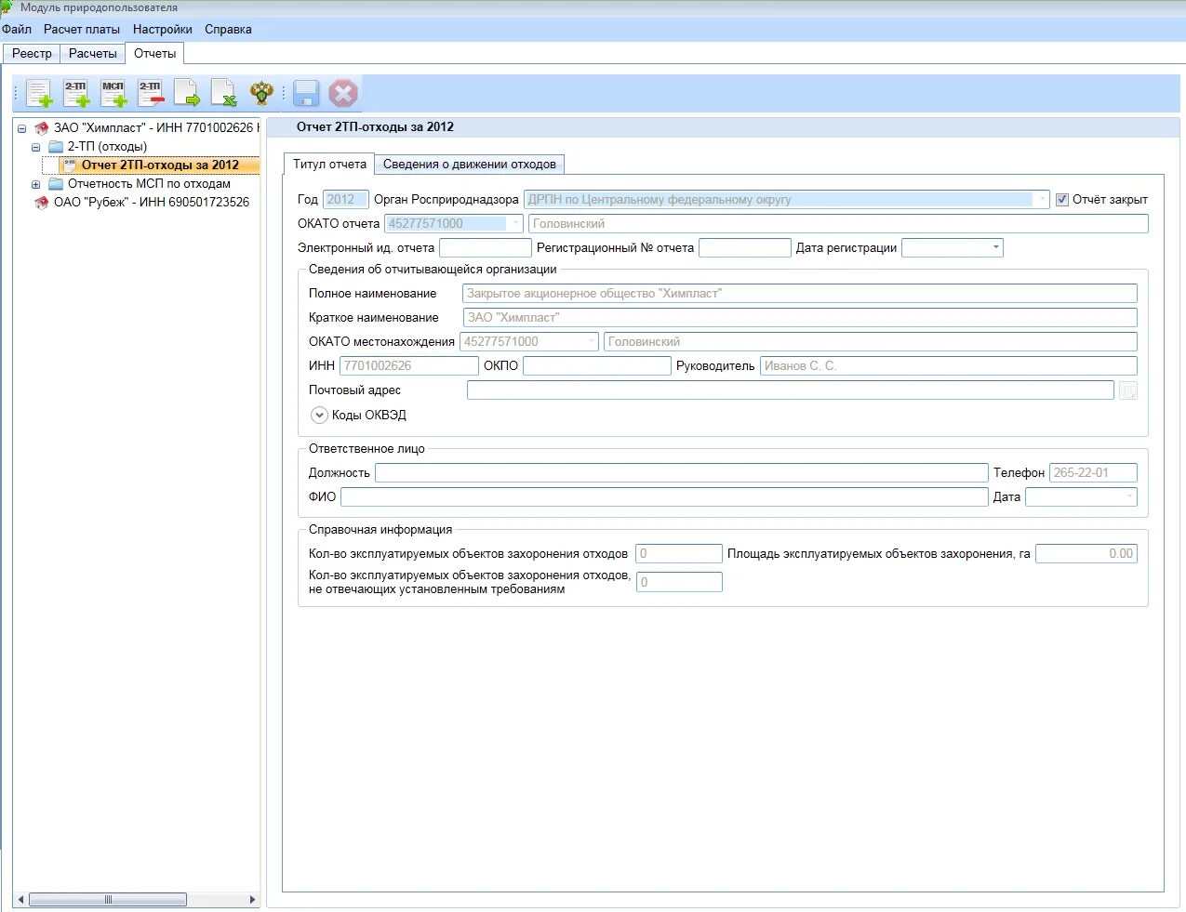This screenshot has height=912, width=1186.
Task: Toggle the Отчёт закрыт checkbox
Action: point(1062,200)
